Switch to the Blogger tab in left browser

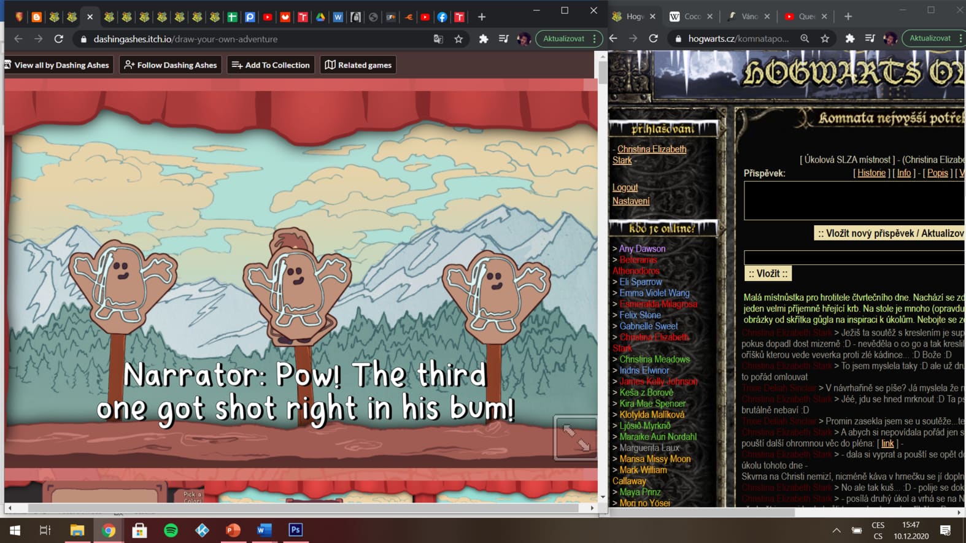(x=37, y=17)
